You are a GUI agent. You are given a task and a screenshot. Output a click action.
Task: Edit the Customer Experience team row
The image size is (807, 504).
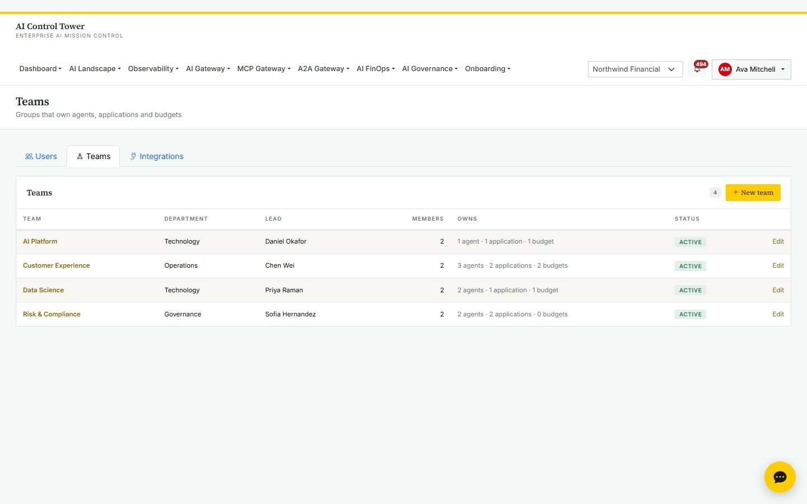(778, 265)
